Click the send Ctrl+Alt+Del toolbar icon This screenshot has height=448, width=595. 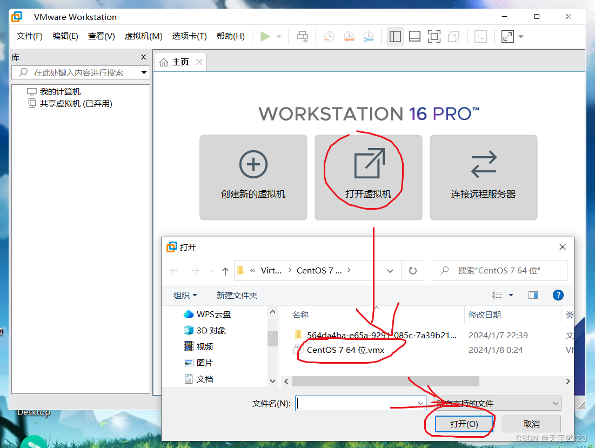coord(303,36)
